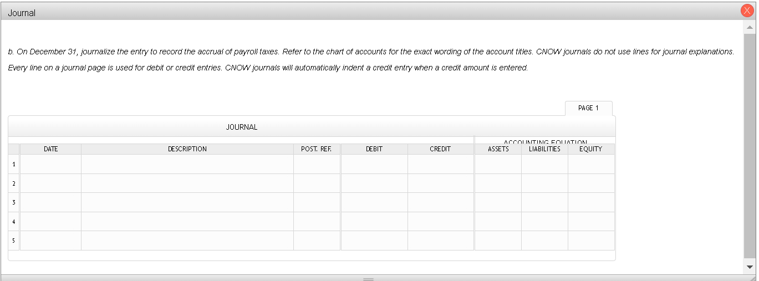Click the Assets cell in row 2
This screenshot has width=759, height=281.
pos(498,183)
